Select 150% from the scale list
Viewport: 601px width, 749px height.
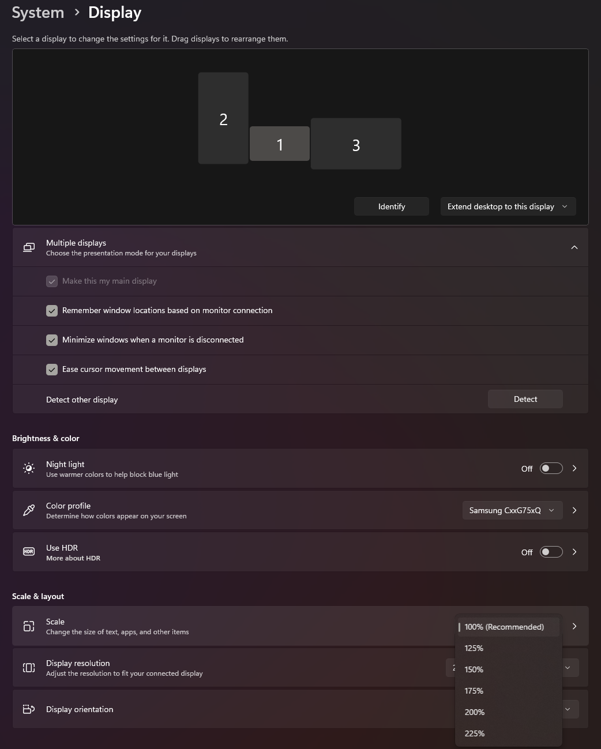[474, 669]
